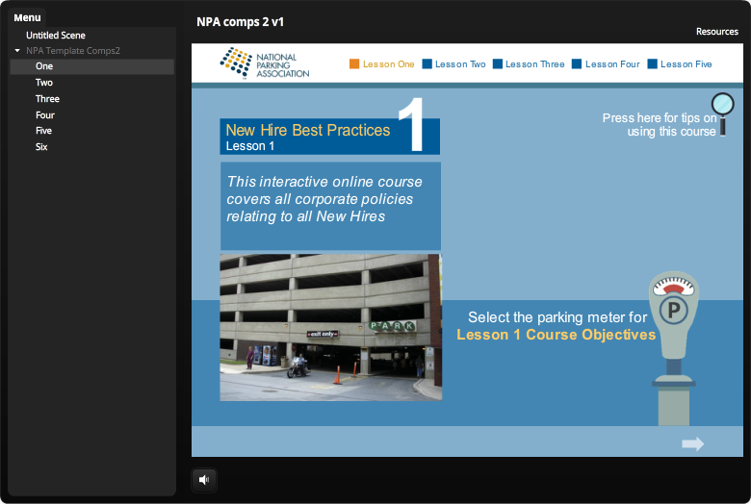Click the blue Lesson Two square
The image size is (751, 504).
(x=427, y=64)
